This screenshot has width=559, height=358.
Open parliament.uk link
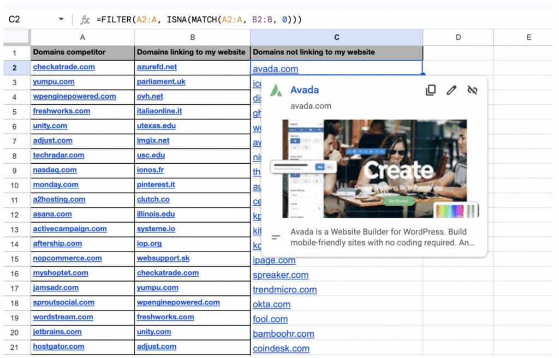[x=161, y=81]
